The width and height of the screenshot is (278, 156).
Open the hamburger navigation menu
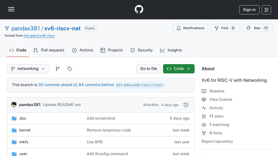tap(11, 9)
